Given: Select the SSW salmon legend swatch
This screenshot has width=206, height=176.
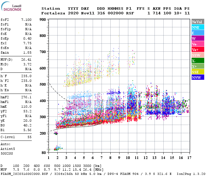Looking at the screenshot, I should pyautogui.click(x=198, y=55).
